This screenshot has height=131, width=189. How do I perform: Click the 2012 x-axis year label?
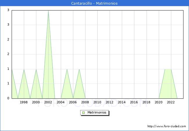pyautogui.click(x=110, y=102)
